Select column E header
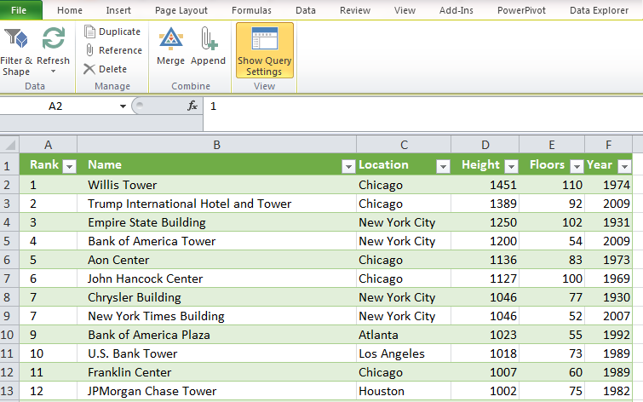643x402 pixels. [552, 145]
